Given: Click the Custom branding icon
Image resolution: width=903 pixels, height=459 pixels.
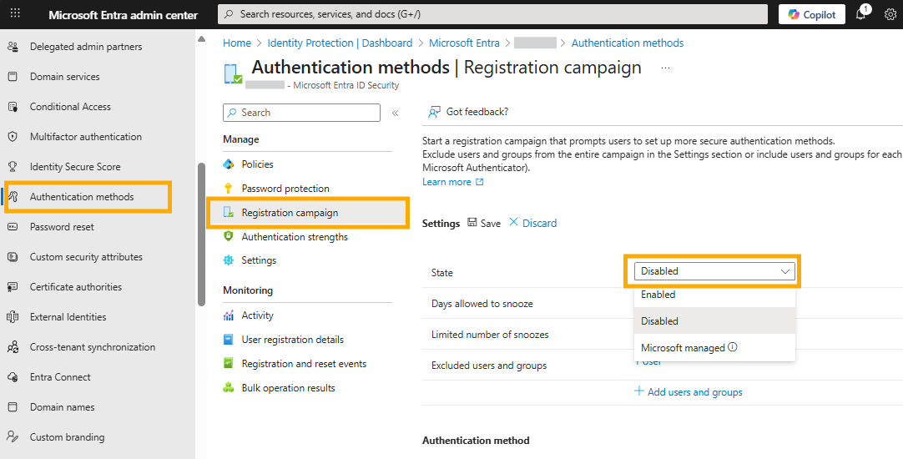Looking at the screenshot, I should click(x=13, y=437).
